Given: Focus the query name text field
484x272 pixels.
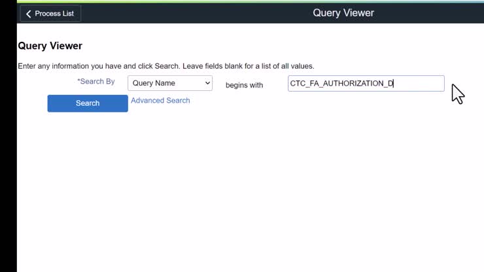Looking at the screenshot, I should (366, 83).
